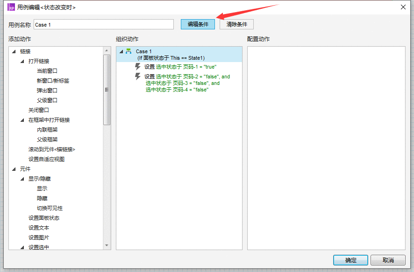Select 关闭窗口 action
Viewport: 414px width, 272px height.
point(38,110)
